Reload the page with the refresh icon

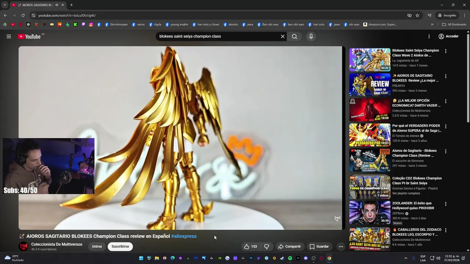23,15
